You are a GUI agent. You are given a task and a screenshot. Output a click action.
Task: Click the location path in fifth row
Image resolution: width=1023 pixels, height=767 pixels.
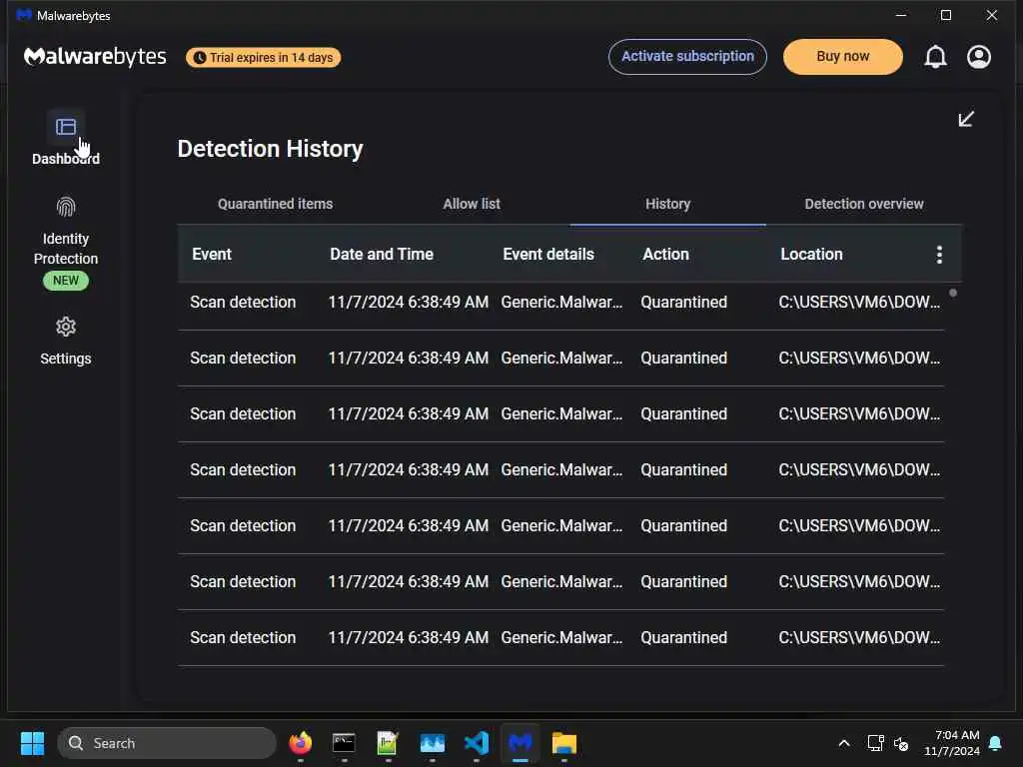click(x=859, y=525)
